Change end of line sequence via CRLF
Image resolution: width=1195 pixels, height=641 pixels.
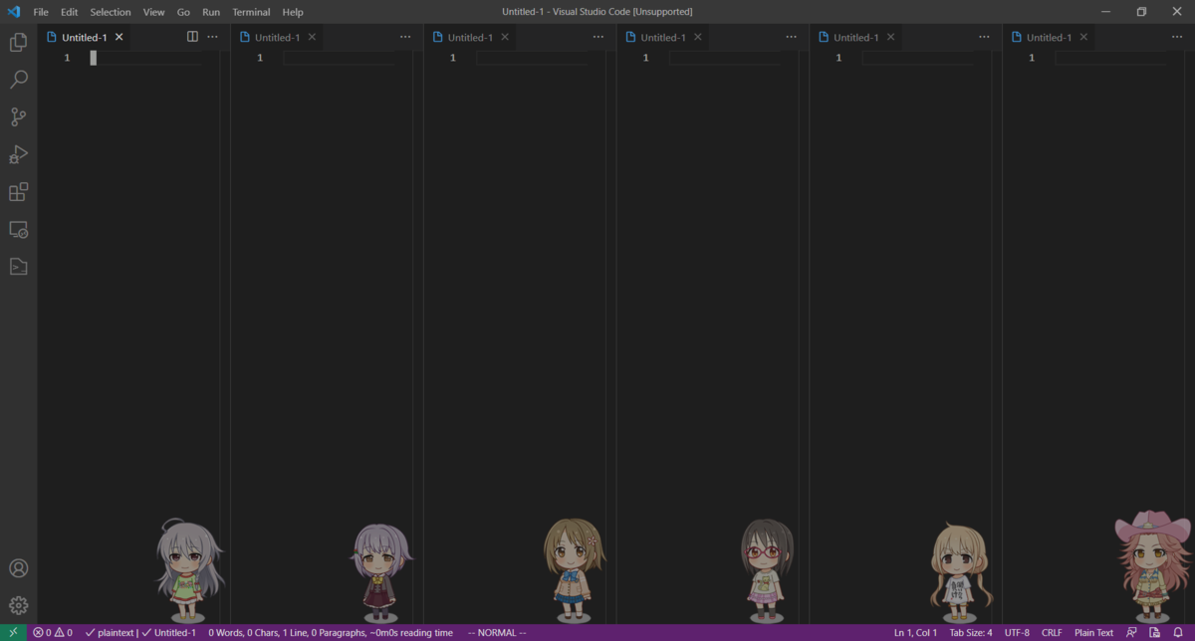(x=1052, y=632)
